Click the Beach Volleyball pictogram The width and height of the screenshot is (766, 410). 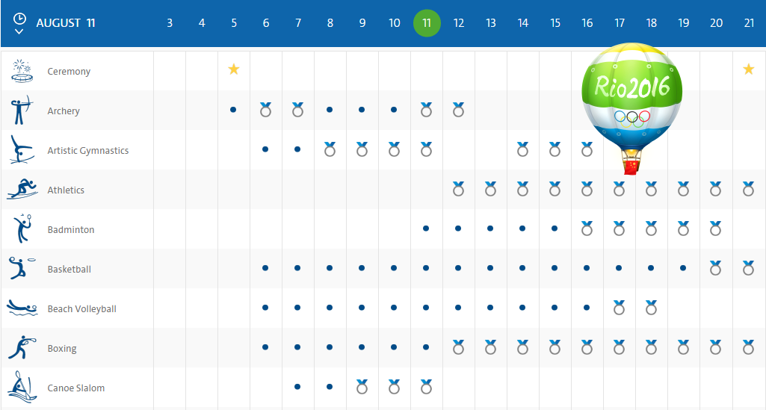pyautogui.click(x=22, y=308)
